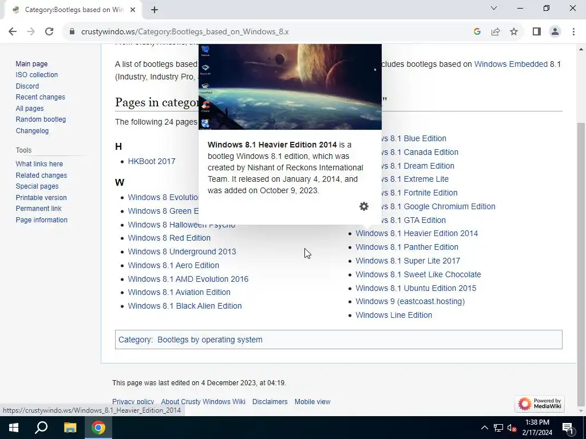
Task: Open the notifications action center
Action: click(567, 428)
